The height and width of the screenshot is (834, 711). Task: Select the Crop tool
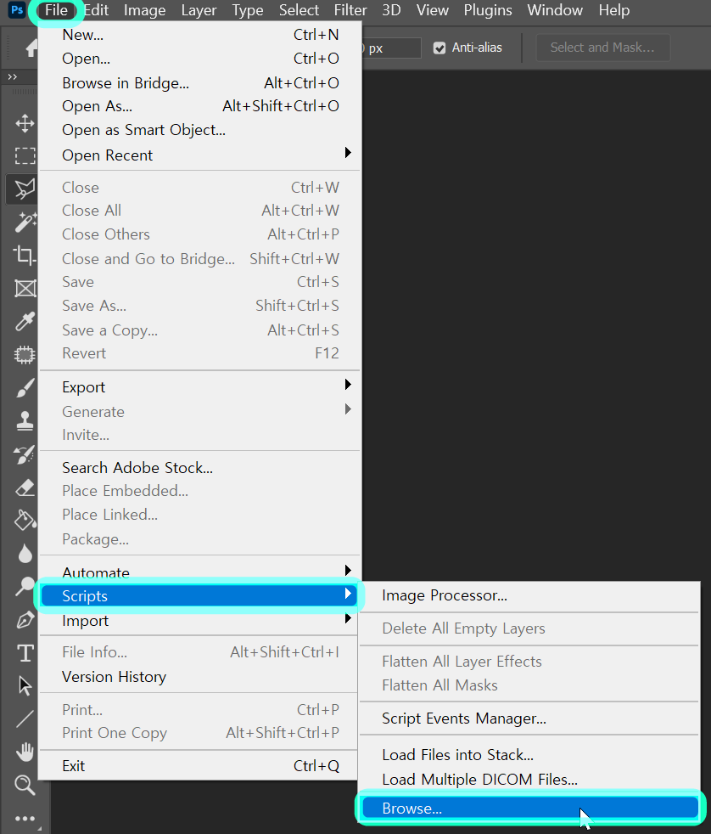coord(25,255)
